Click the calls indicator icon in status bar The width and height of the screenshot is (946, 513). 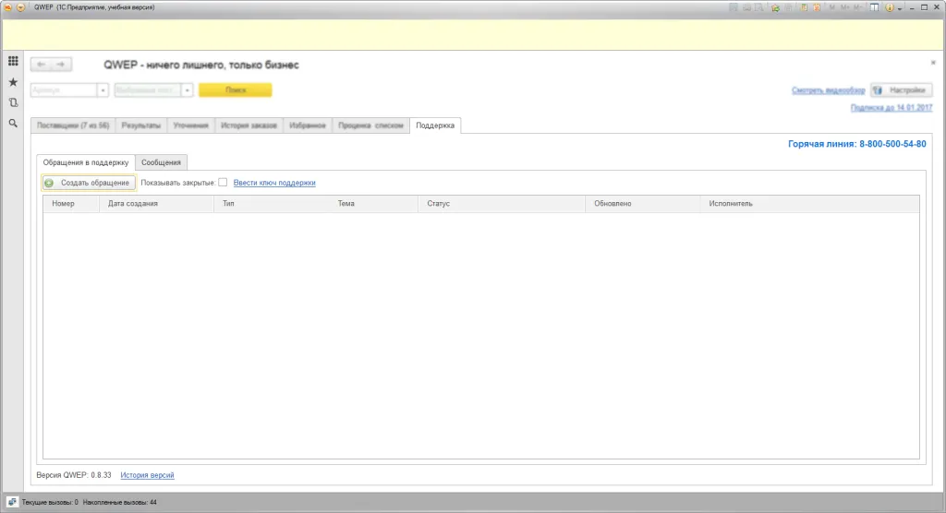coord(12,502)
